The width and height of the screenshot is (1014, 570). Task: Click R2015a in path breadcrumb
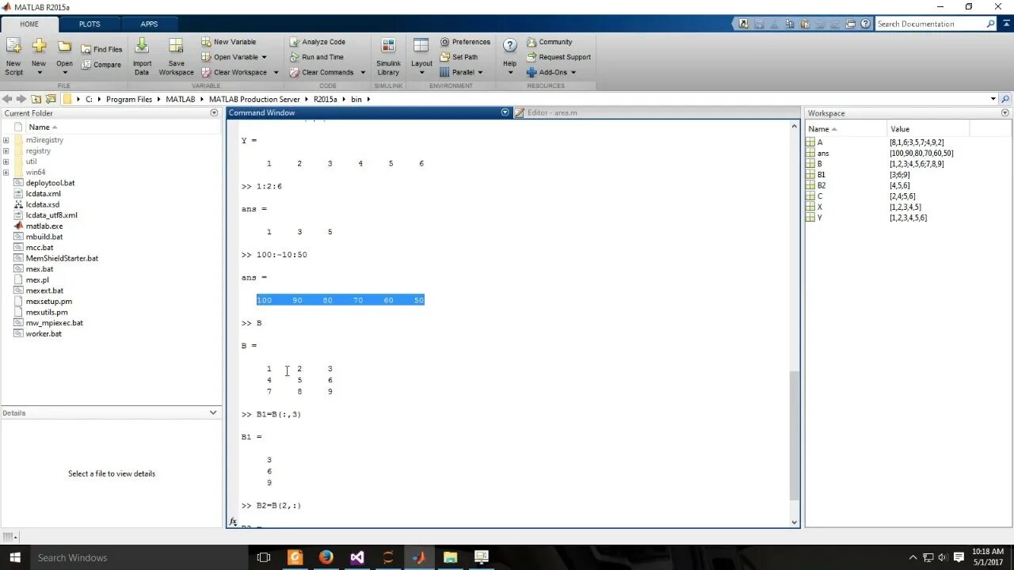[325, 99]
